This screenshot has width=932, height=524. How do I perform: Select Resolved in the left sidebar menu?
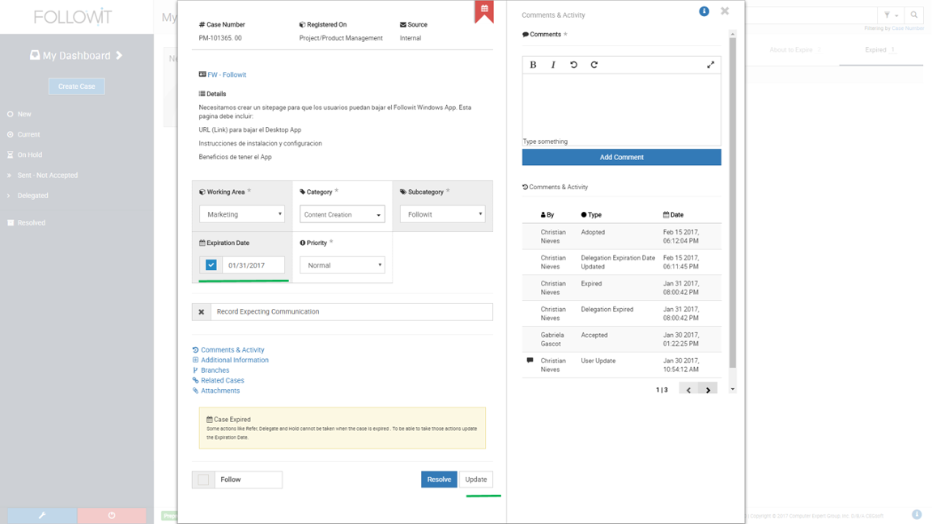(x=31, y=222)
